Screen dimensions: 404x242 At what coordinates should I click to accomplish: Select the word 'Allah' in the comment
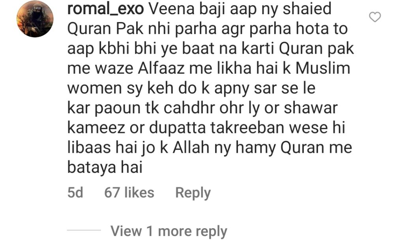[191, 147]
